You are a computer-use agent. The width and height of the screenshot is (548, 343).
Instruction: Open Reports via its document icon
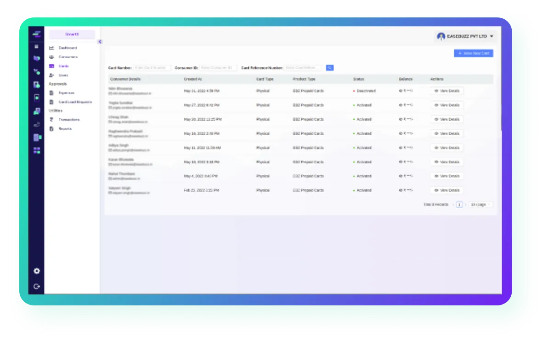tap(51, 129)
